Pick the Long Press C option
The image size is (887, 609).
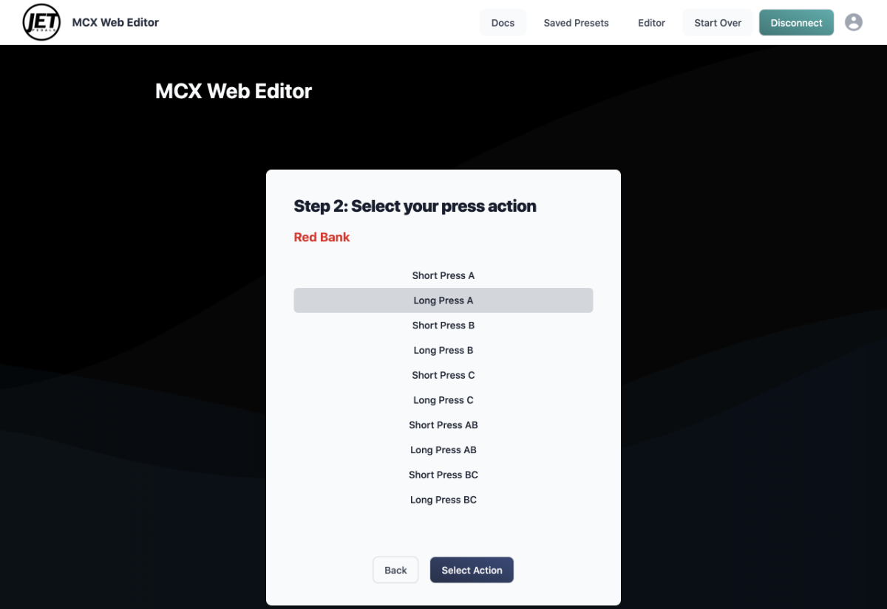pos(443,400)
